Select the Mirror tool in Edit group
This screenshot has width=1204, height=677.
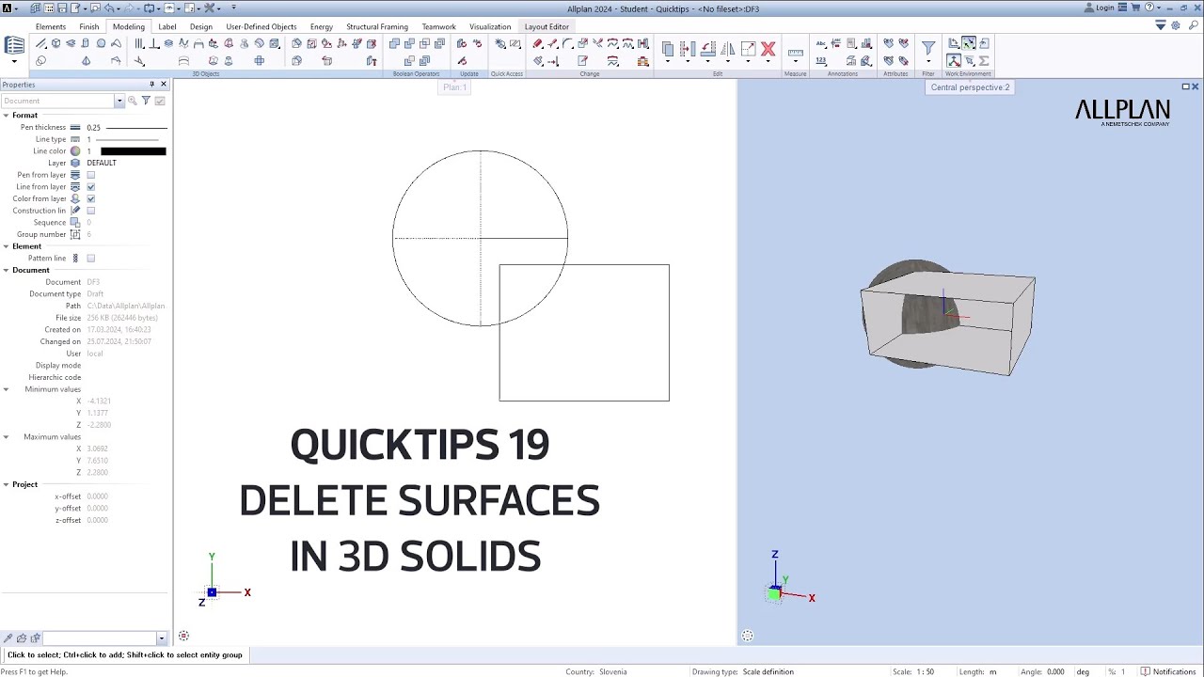pos(728,49)
